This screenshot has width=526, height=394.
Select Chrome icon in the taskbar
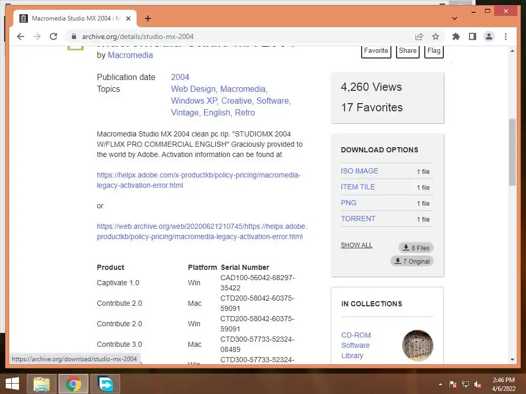point(73,384)
